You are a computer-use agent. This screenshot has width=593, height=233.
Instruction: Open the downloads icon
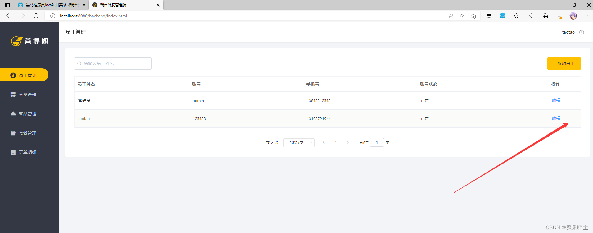click(559, 16)
